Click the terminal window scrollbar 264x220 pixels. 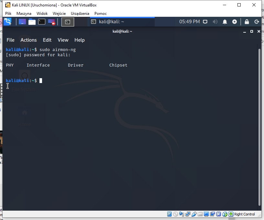[x=259, y=97]
